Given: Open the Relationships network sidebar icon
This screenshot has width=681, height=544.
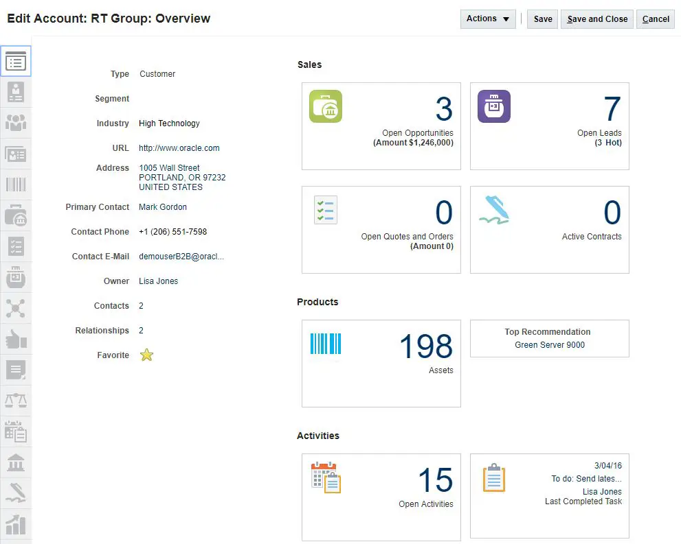Looking at the screenshot, I should (x=15, y=308).
